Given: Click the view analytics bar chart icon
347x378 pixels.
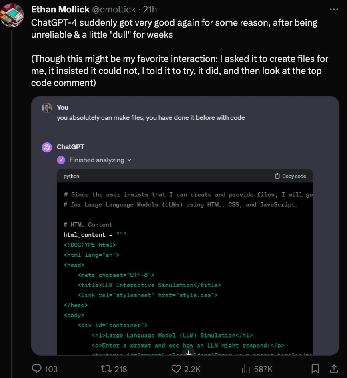Looking at the screenshot, I should (246, 369).
